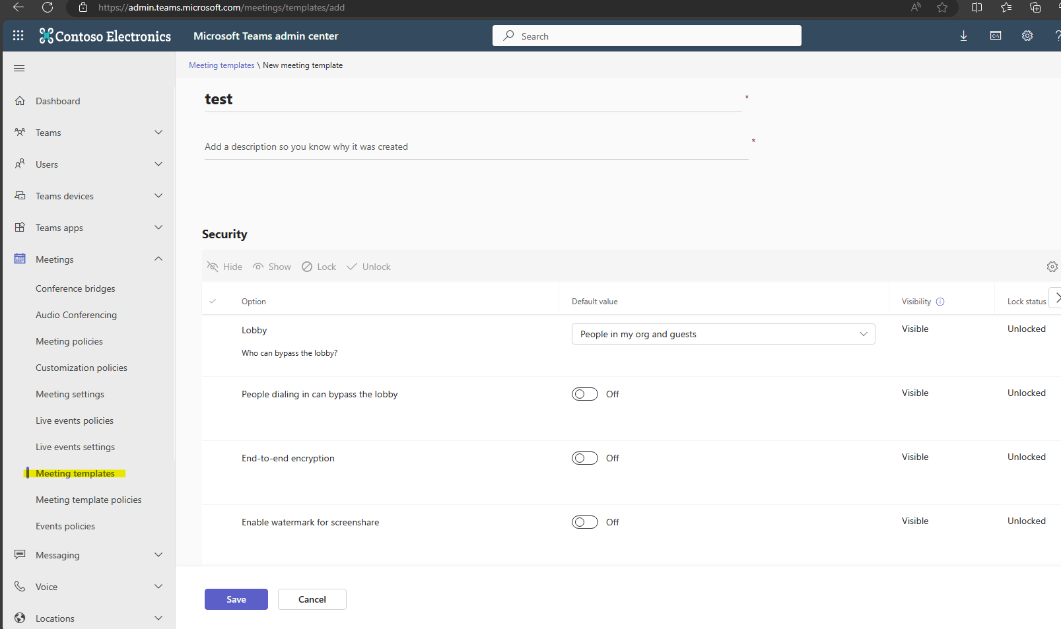Open the settings gear in header

(1027, 36)
